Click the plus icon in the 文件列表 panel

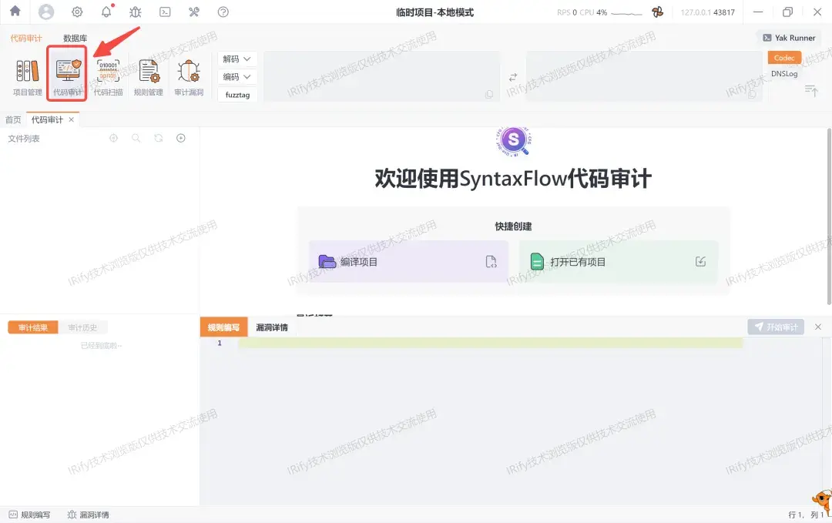pos(180,139)
